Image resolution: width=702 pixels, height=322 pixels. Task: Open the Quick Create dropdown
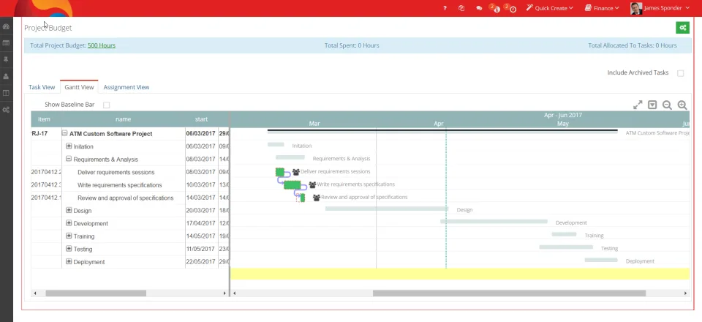[550, 8]
